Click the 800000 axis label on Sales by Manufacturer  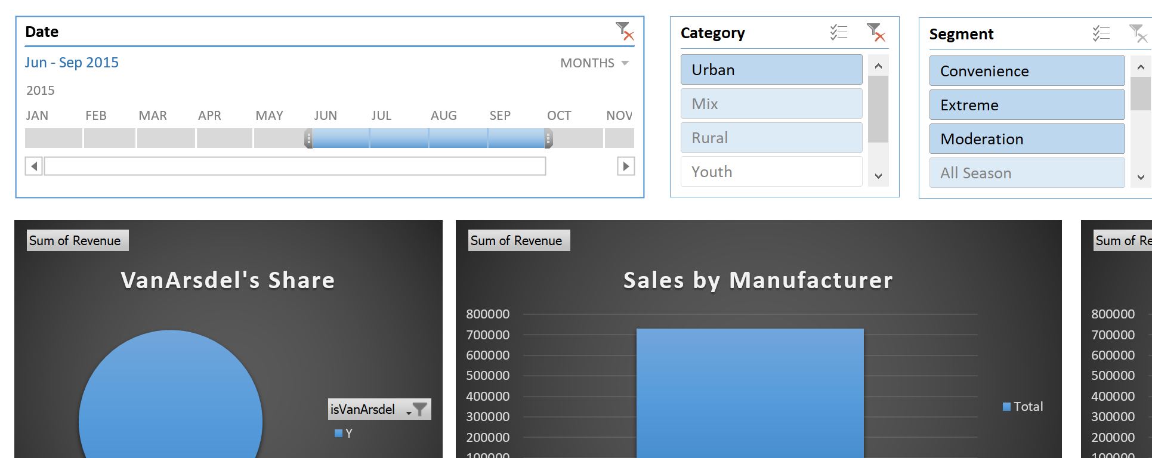click(x=488, y=314)
